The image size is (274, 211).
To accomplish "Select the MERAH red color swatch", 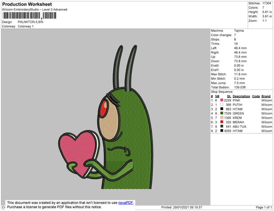I will [222, 122].
